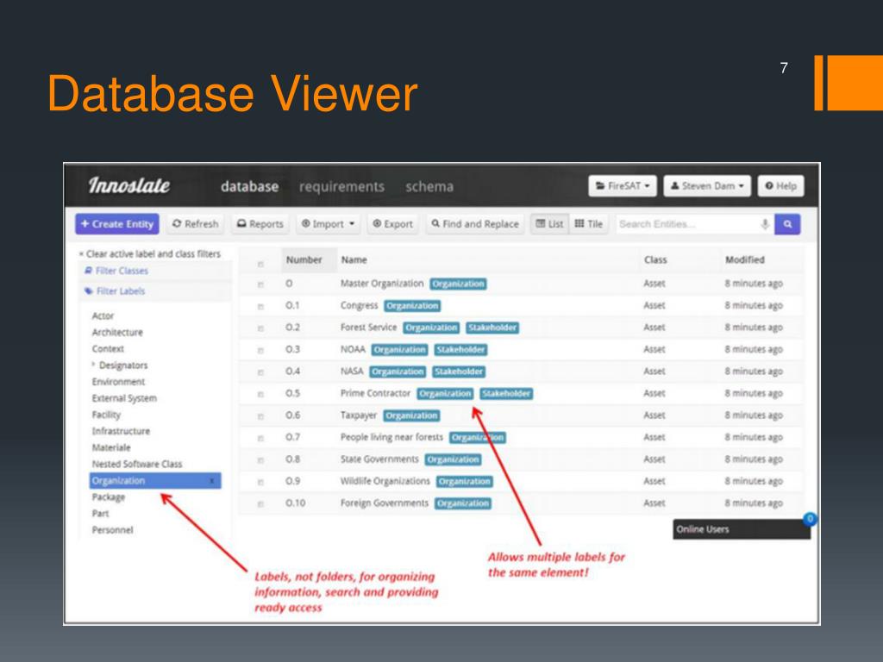Check the Congress row checkbox
This screenshot has width=883, height=662.
(x=260, y=307)
